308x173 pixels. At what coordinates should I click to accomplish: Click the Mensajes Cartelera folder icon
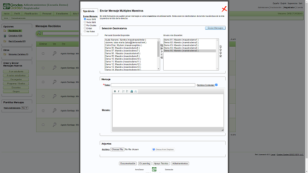coord(5,54)
